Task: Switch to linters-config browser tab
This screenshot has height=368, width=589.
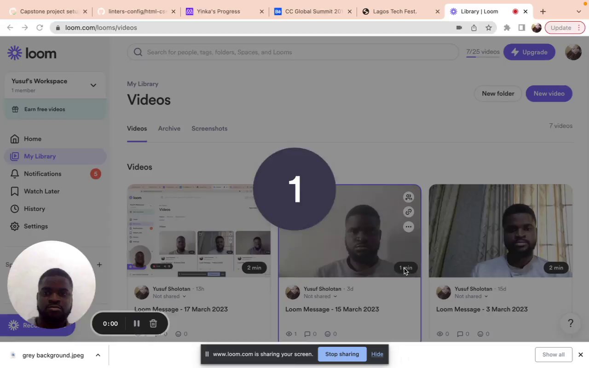Action: pos(137,11)
